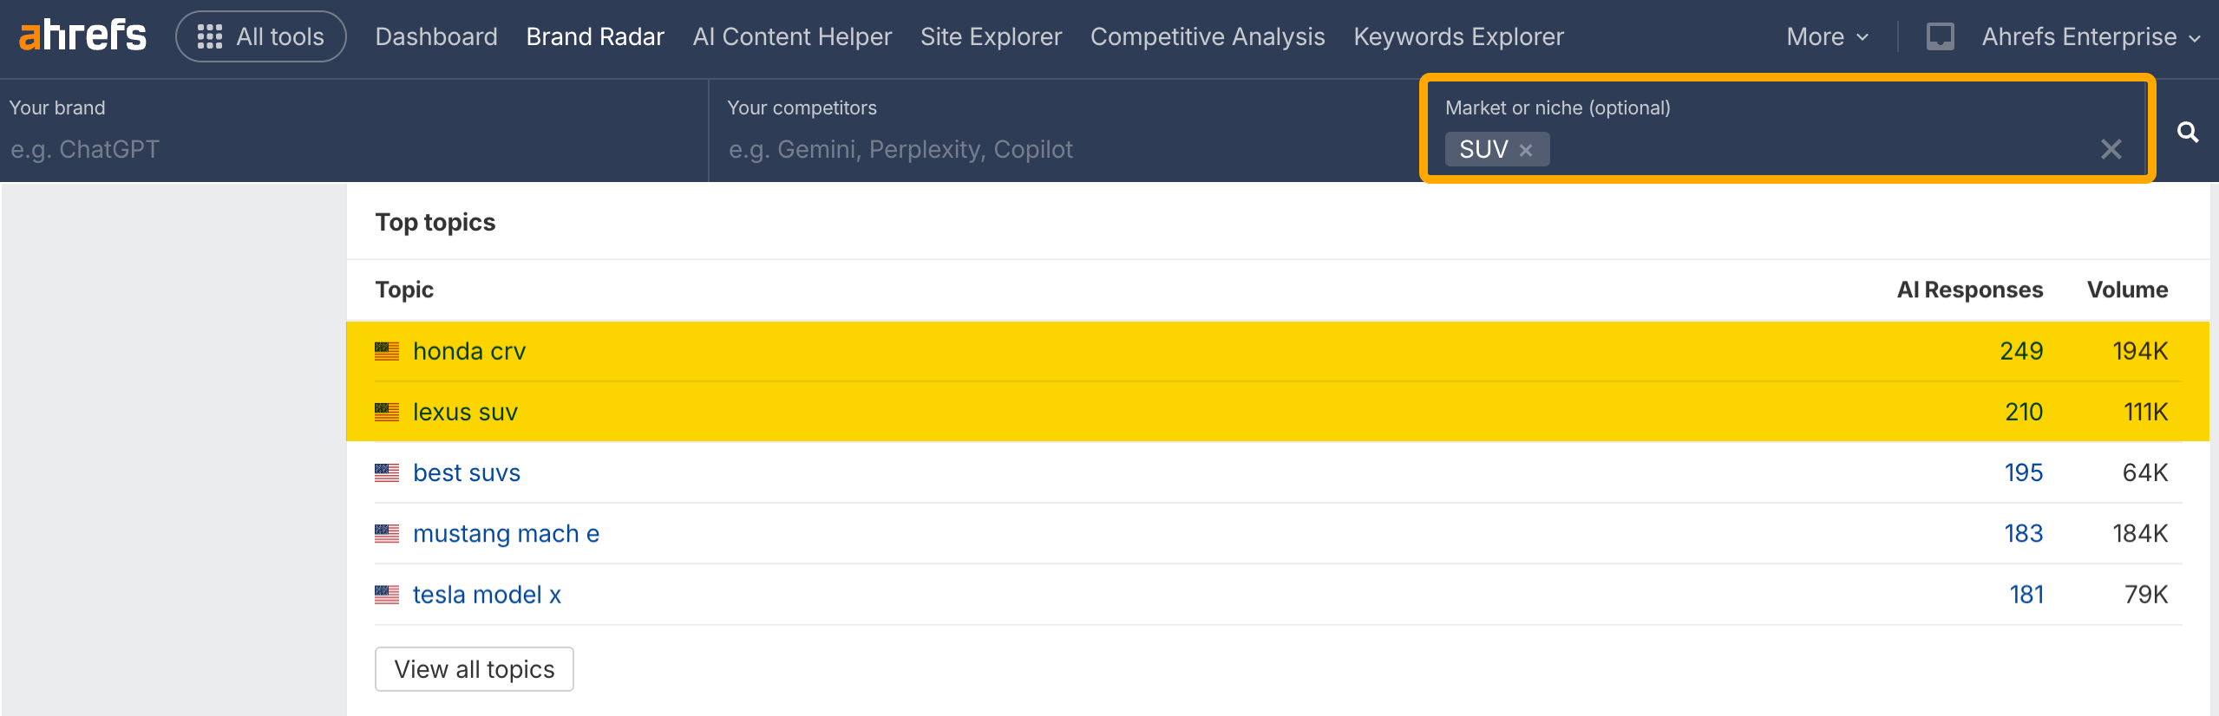
Task: Open the honda crv topic link
Action: tap(469, 351)
